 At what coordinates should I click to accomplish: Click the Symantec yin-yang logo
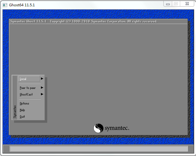click(x=98, y=128)
